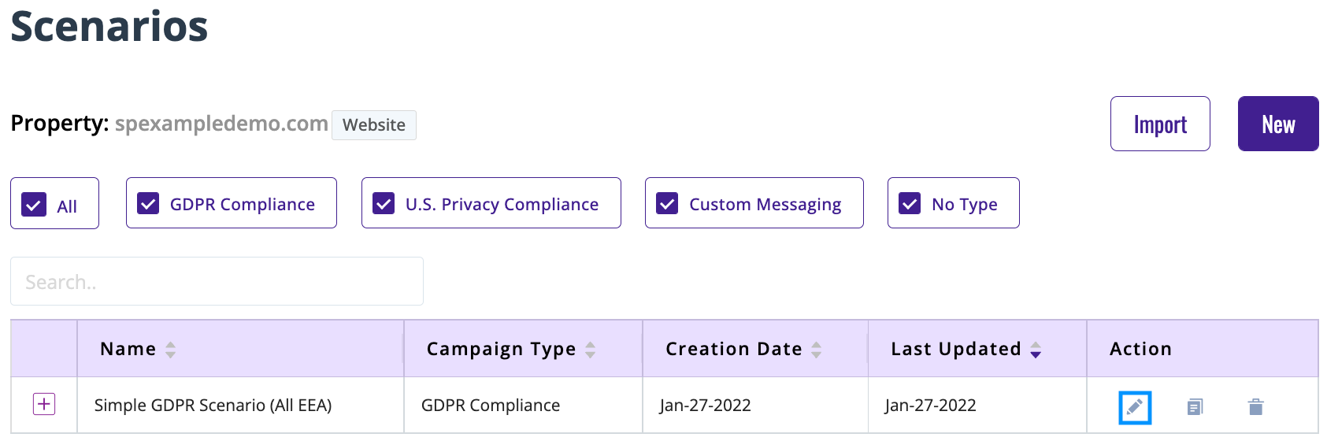Open the spexampledemo.com property name
Image resolution: width=1327 pixels, height=441 pixels.
click(221, 124)
